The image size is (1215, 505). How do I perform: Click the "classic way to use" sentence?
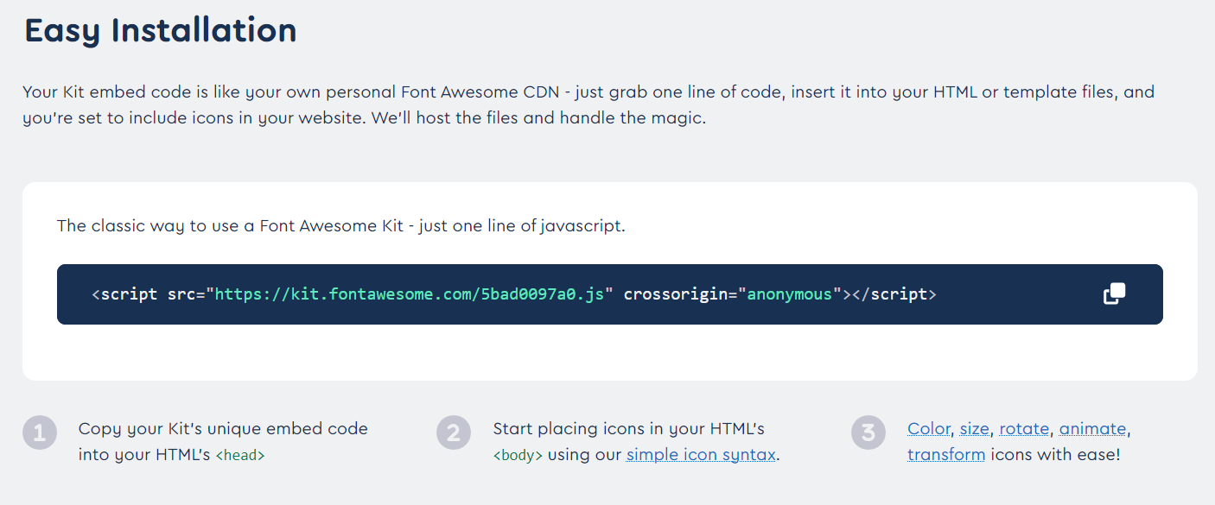click(340, 226)
